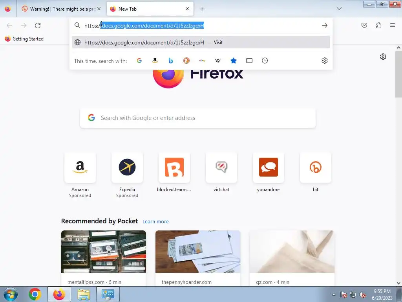Search history using the clock icon

(x=265, y=61)
